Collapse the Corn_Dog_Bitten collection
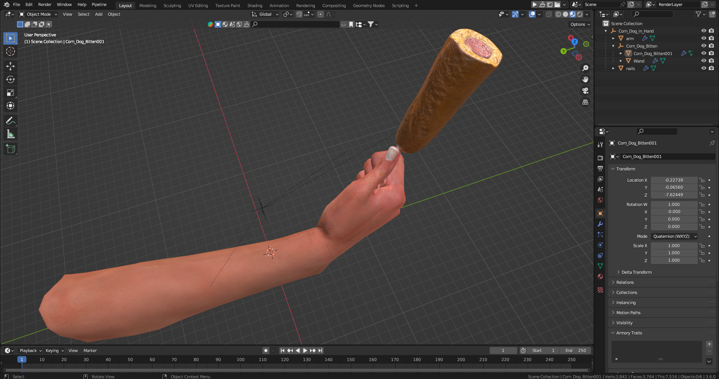719x379 pixels. (x=613, y=46)
